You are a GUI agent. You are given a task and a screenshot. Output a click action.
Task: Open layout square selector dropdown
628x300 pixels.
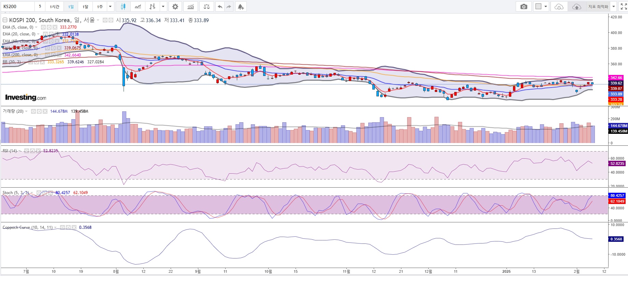(x=541, y=6)
